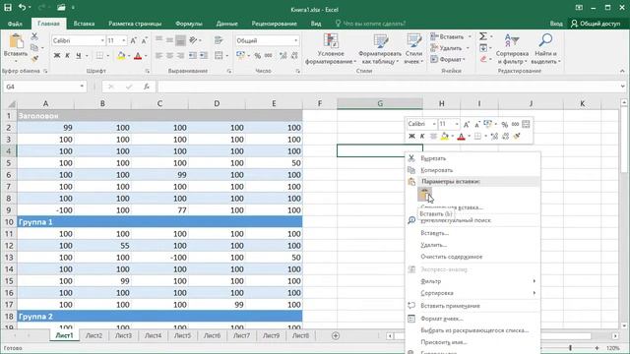
Task: Toggle align right in ribbon alignment group
Action: point(181,56)
